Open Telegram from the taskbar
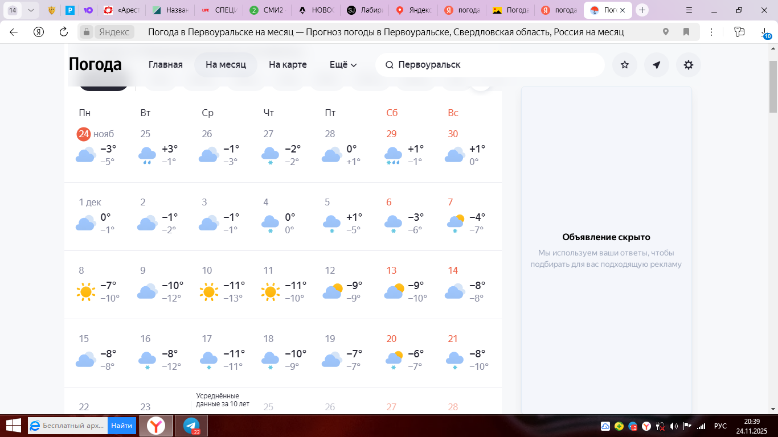This screenshot has height=437, width=778. (x=191, y=426)
